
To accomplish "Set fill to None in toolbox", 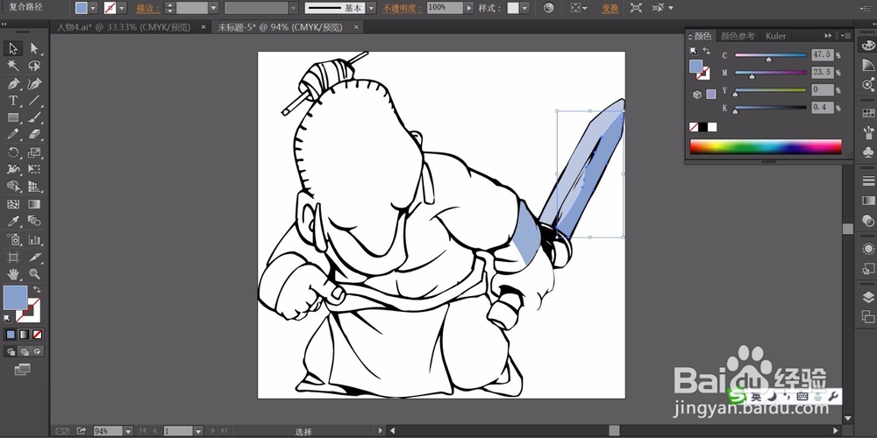I will (x=38, y=335).
